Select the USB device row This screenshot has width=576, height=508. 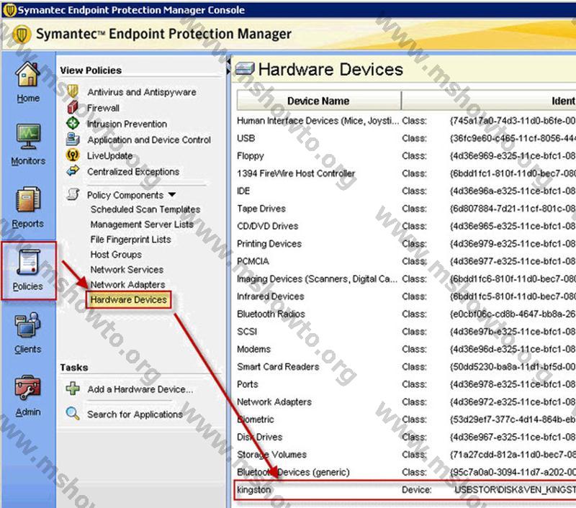[x=405, y=138]
